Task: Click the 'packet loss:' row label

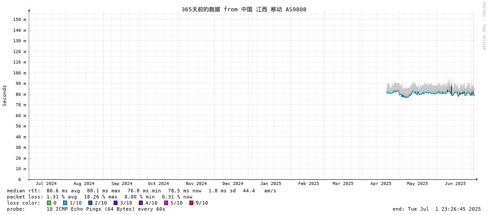Action: click(24, 197)
